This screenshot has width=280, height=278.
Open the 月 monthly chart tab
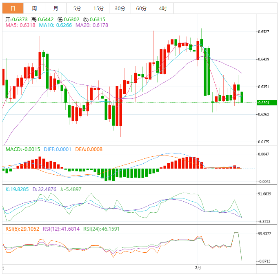(56, 8)
